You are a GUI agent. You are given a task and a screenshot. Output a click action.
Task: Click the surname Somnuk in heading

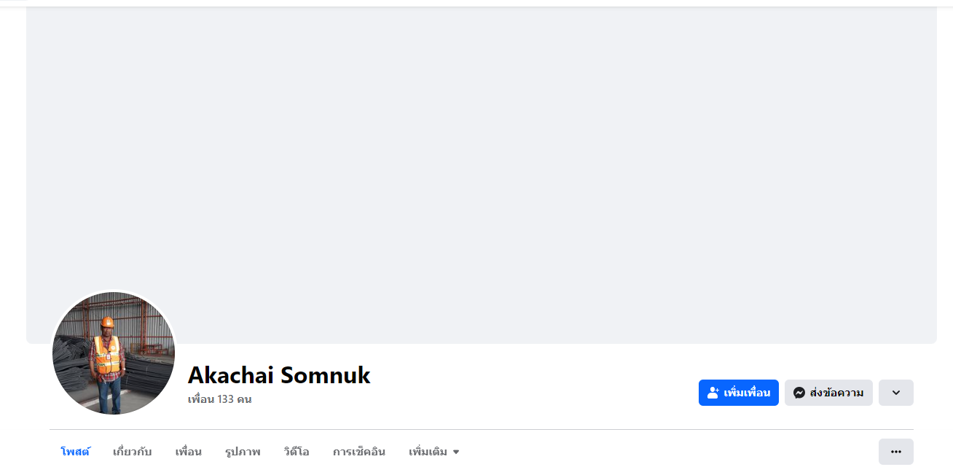[326, 375]
